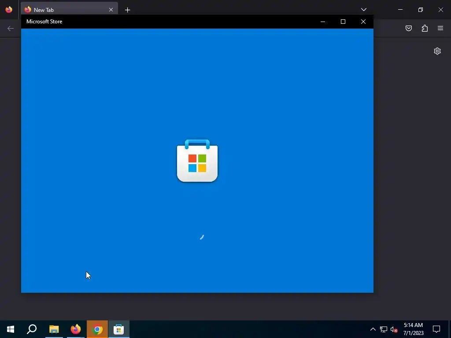The width and height of the screenshot is (451, 338).
Task: Minimize the Microsoft Store window
Action: point(323,22)
